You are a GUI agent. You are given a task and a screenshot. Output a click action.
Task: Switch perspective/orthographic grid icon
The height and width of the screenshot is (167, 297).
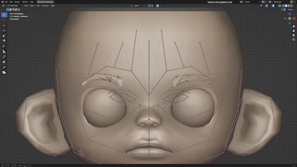[x=293, y=39]
